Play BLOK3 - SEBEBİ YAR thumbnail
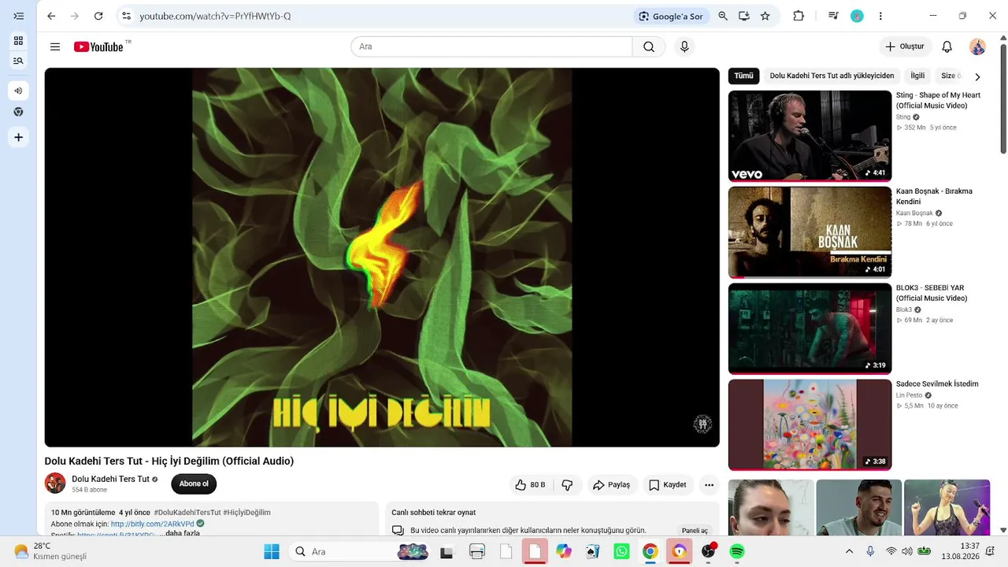 810,328
